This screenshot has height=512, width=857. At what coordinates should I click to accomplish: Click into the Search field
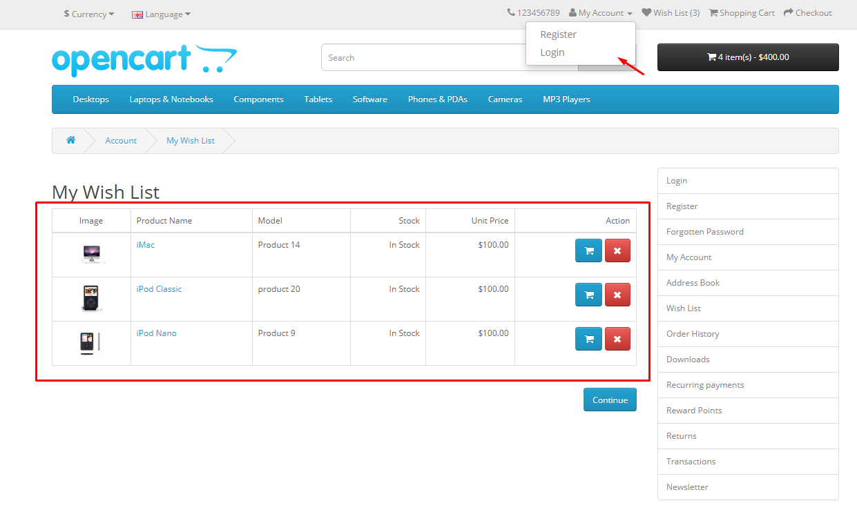pyautogui.click(x=449, y=58)
